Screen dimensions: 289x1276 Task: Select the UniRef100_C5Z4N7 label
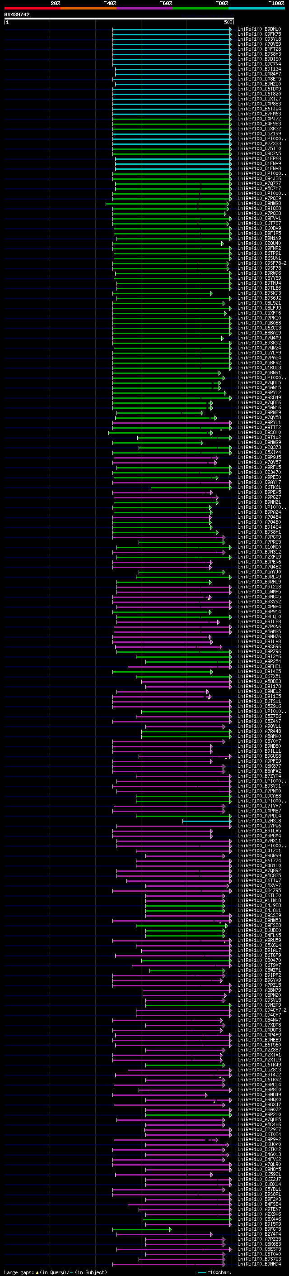point(259,722)
